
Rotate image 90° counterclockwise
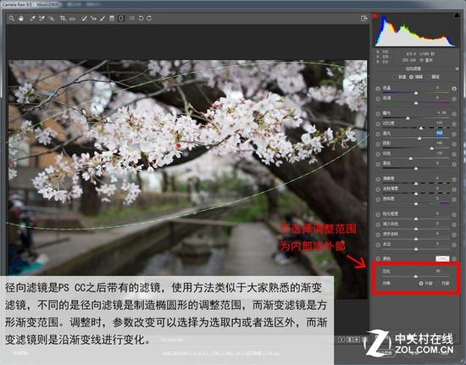point(141,19)
